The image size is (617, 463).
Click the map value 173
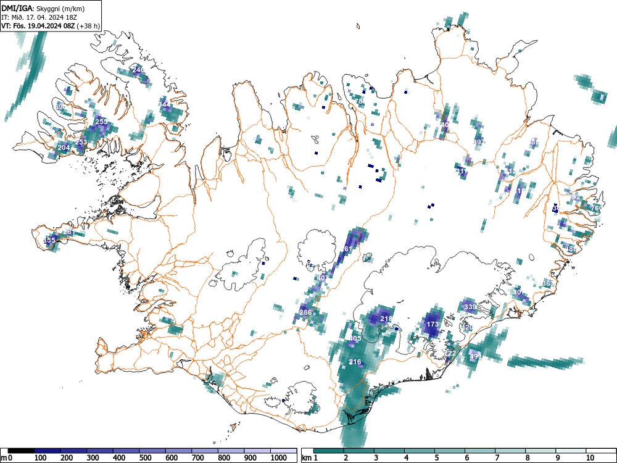click(x=433, y=324)
